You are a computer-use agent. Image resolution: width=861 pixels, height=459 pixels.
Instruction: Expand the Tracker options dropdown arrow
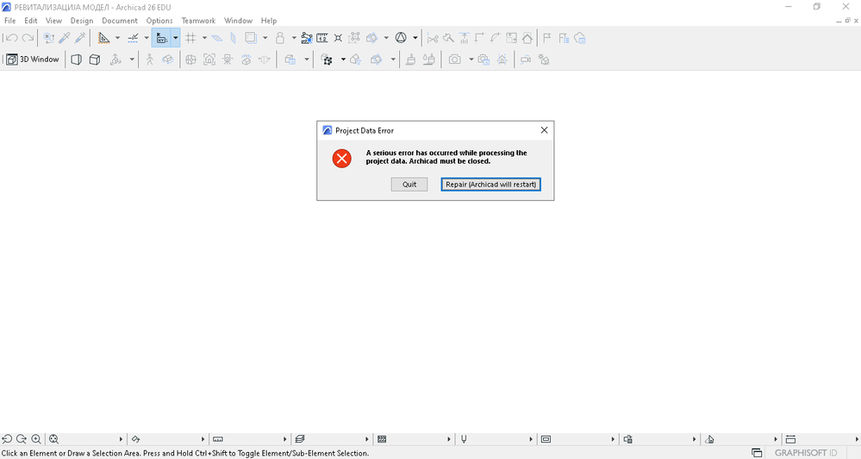tap(175, 38)
